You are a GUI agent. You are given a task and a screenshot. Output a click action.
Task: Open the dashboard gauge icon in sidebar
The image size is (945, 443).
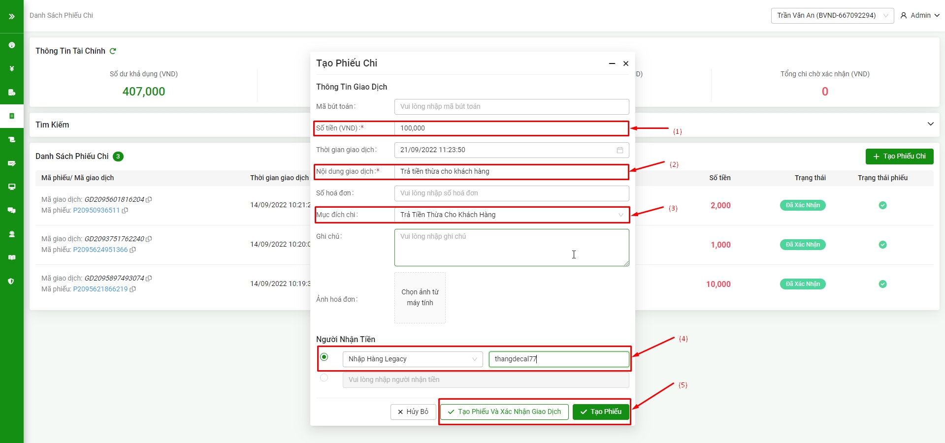coord(11,45)
